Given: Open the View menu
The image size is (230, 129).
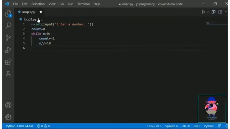Looking at the screenshot, I should [x=52, y=4].
